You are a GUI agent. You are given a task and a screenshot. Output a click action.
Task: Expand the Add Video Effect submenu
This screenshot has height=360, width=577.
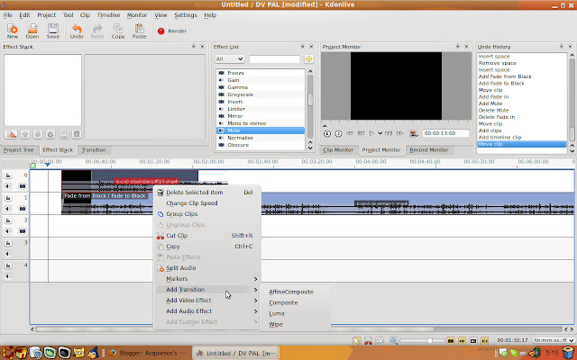click(207, 301)
